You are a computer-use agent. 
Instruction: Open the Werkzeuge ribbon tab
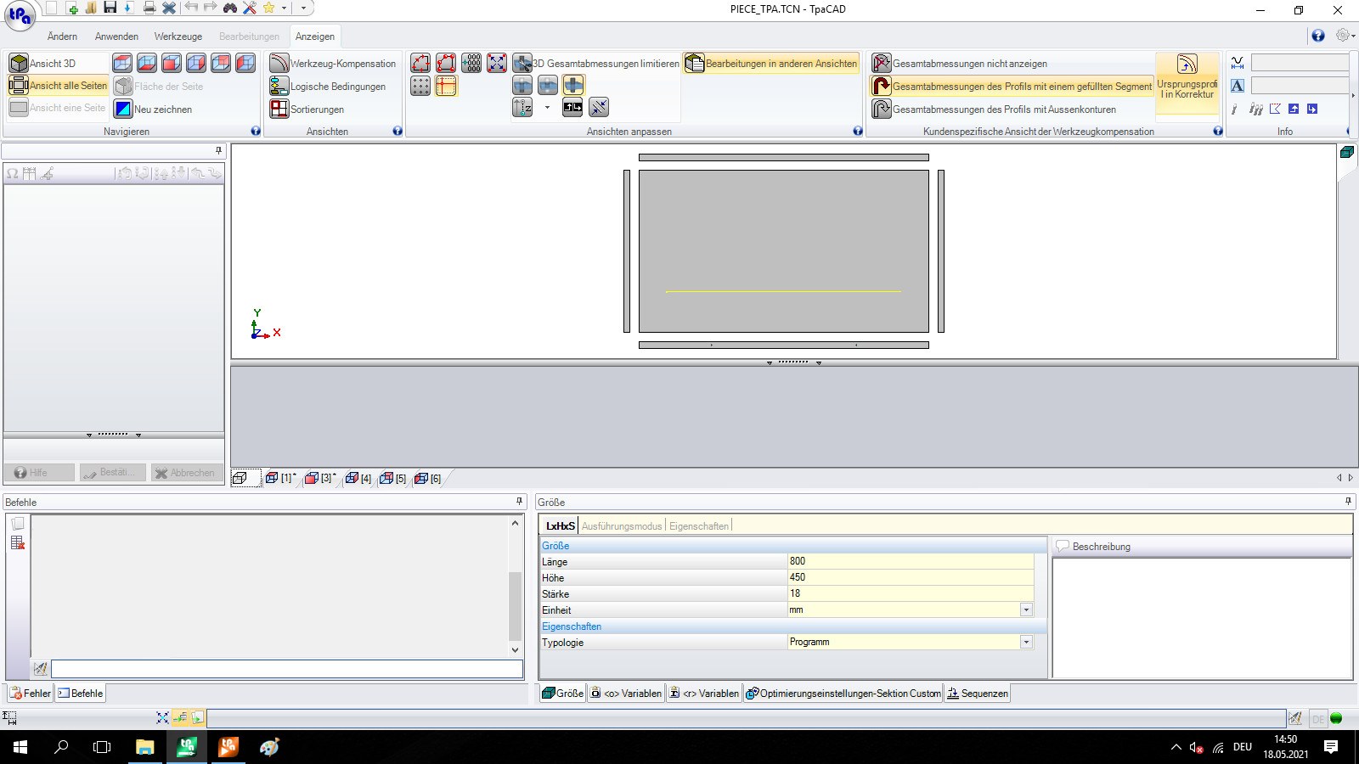click(x=178, y=37)
